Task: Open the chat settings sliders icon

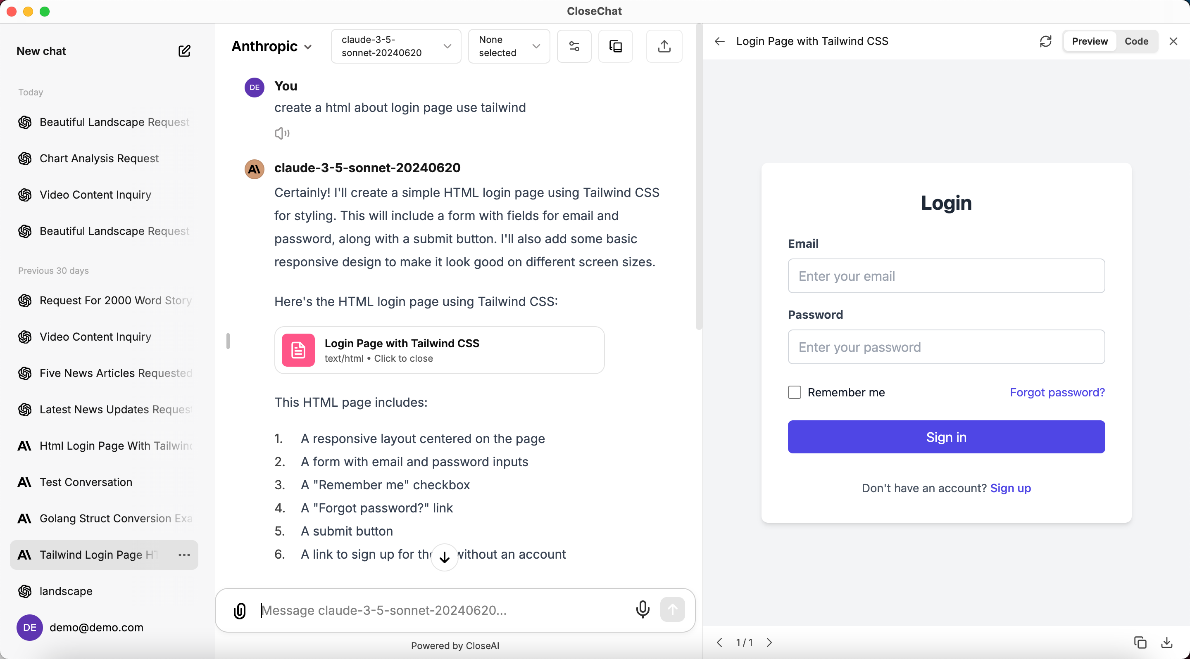Action: click(574, 46)
